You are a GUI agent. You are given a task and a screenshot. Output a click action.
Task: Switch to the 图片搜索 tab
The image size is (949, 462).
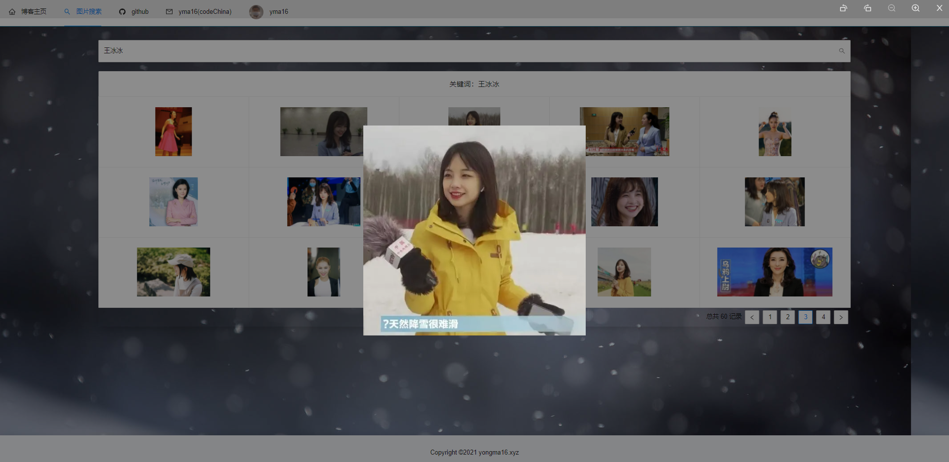(89, 11)
